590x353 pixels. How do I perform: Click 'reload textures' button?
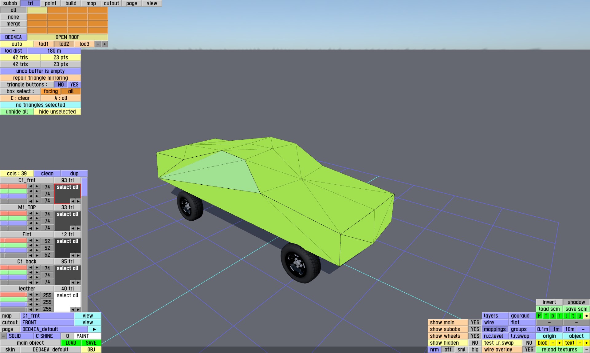click(x=559, y=350)
